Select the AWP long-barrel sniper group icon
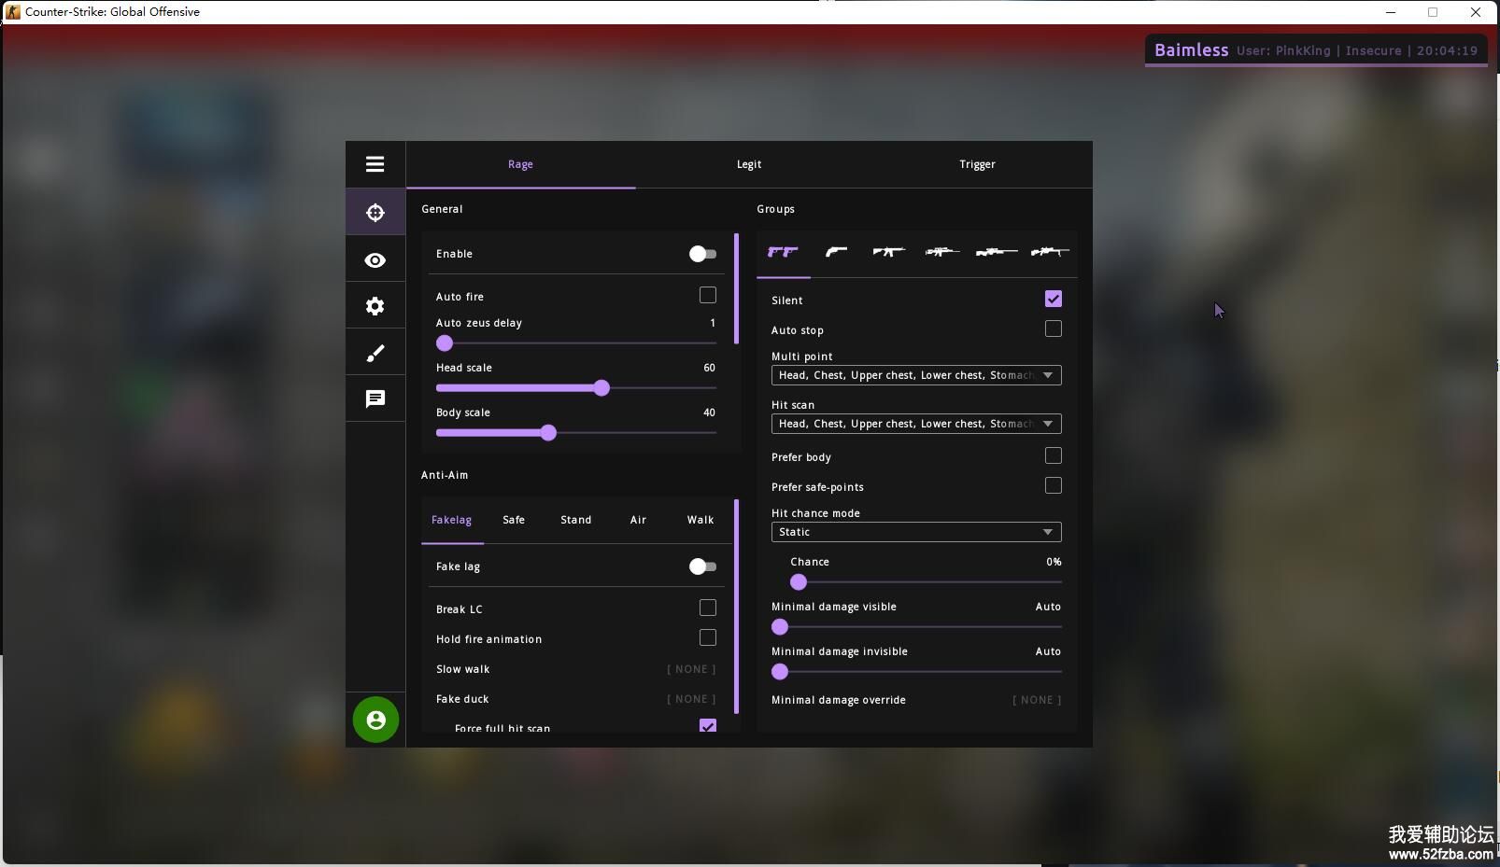 (x=996, y=251)
